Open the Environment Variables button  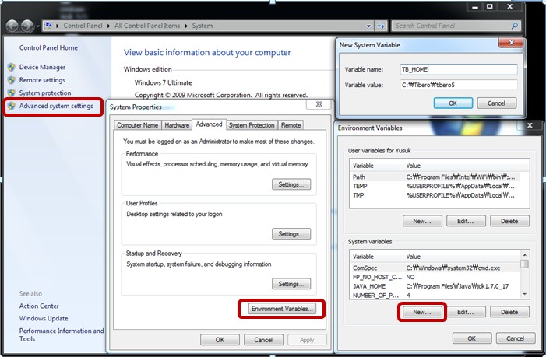[x=283, y=309]
